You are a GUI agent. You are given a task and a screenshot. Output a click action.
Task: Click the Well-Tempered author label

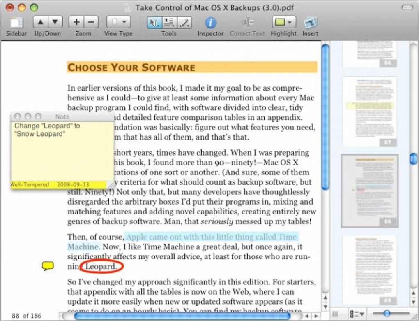tap(30, 185)
